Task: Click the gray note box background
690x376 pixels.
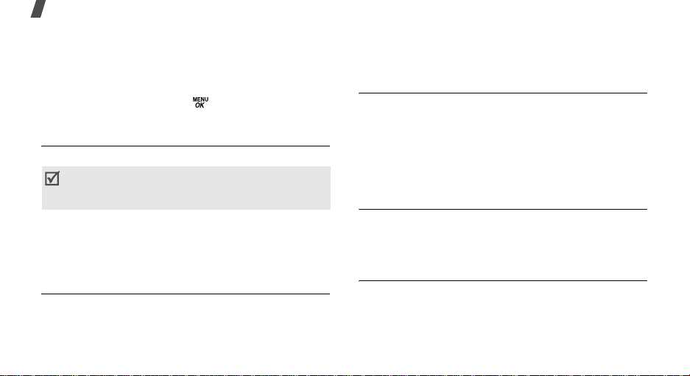Action: (186, 188)
